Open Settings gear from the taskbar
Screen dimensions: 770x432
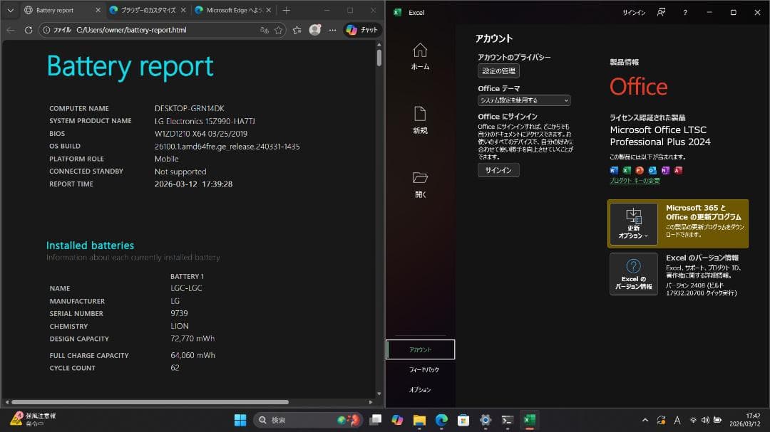(x=486, y=420)
